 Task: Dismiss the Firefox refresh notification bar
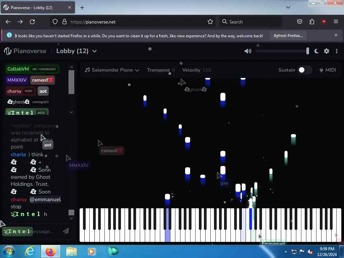(336, 35)
